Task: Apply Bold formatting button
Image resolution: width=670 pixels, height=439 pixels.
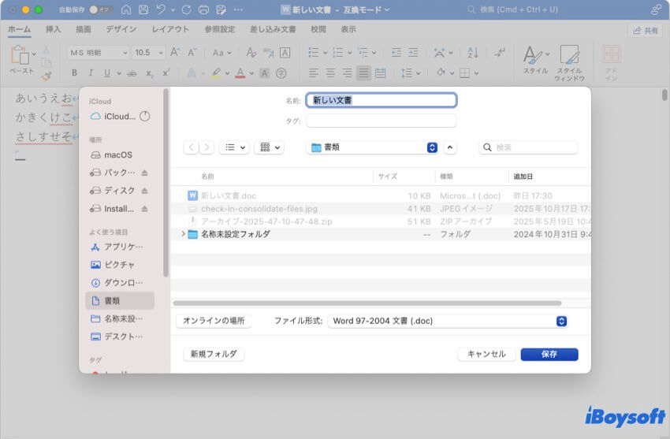Action: pos(74,73)
